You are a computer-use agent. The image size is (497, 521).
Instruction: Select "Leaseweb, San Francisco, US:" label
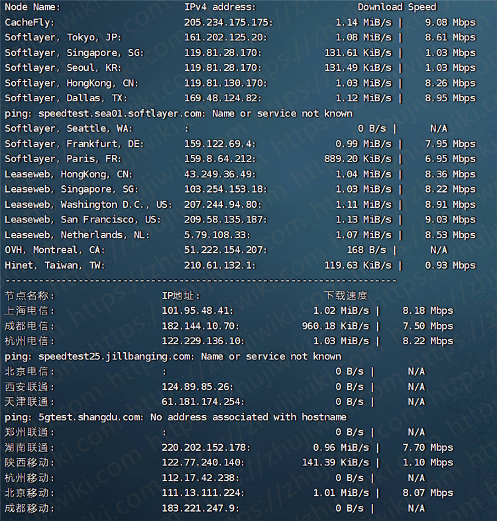pos(83,220)
